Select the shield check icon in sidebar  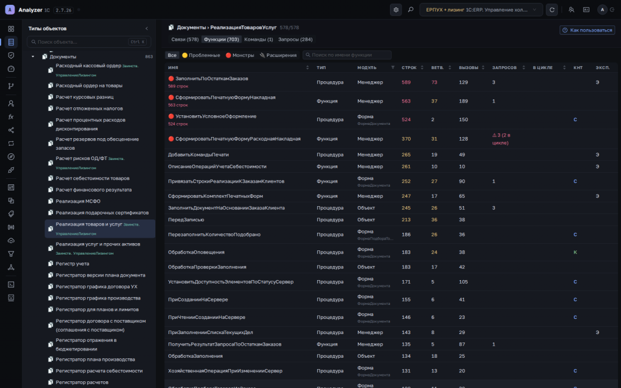[x=11, y=55]
